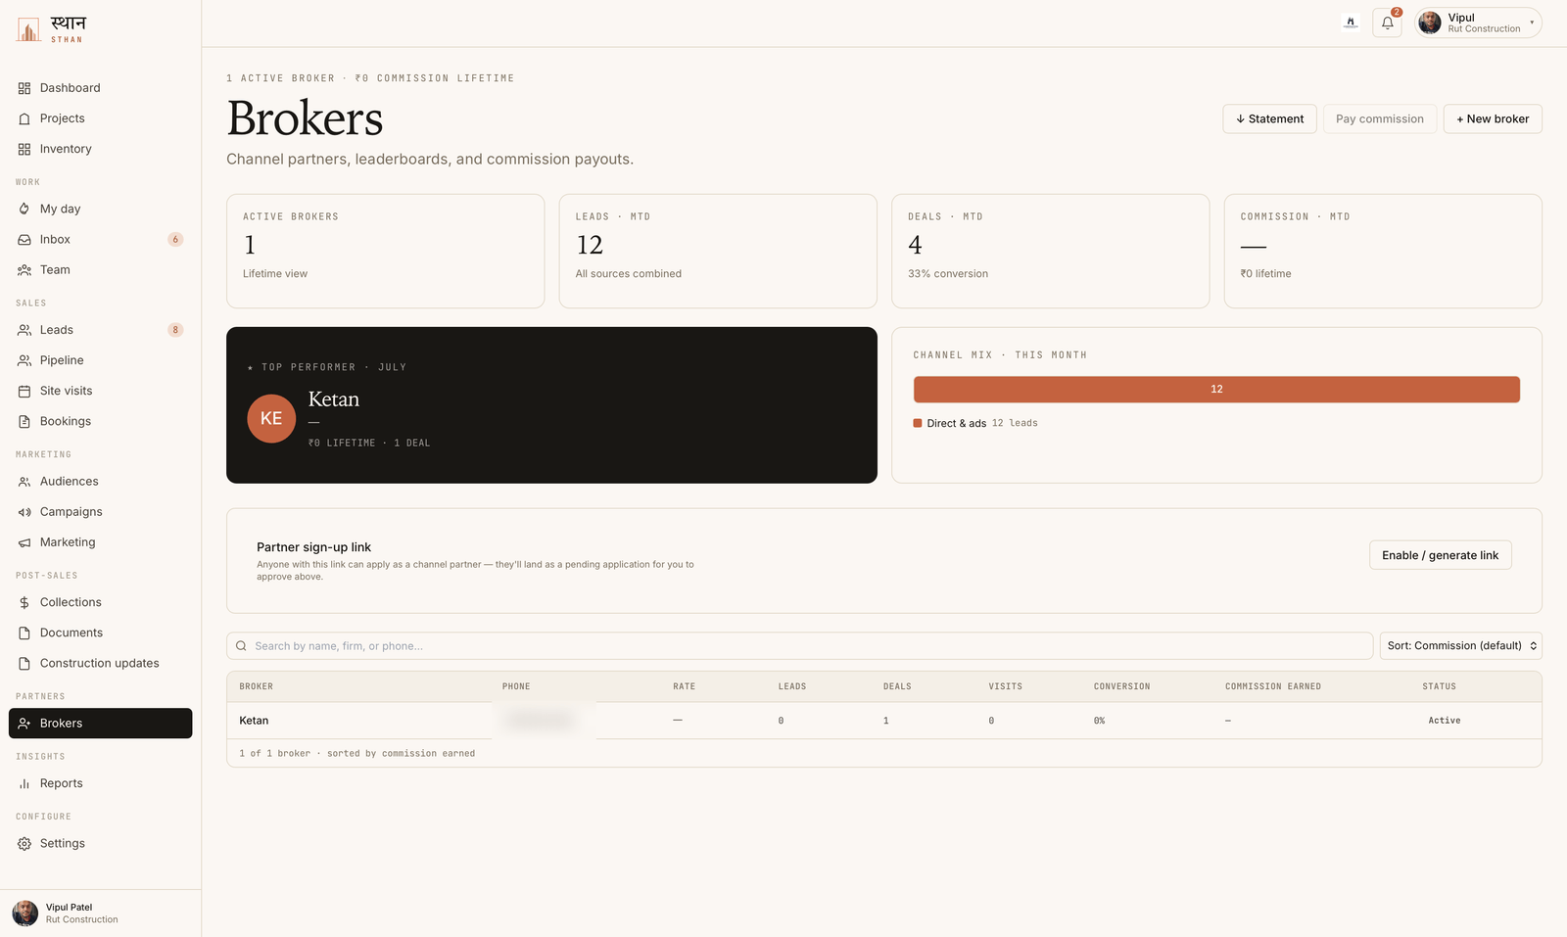The height and width of the screenshot is (937, 1567).
Task: Click the search magnifier icon
Action: (x=241, y=646)
